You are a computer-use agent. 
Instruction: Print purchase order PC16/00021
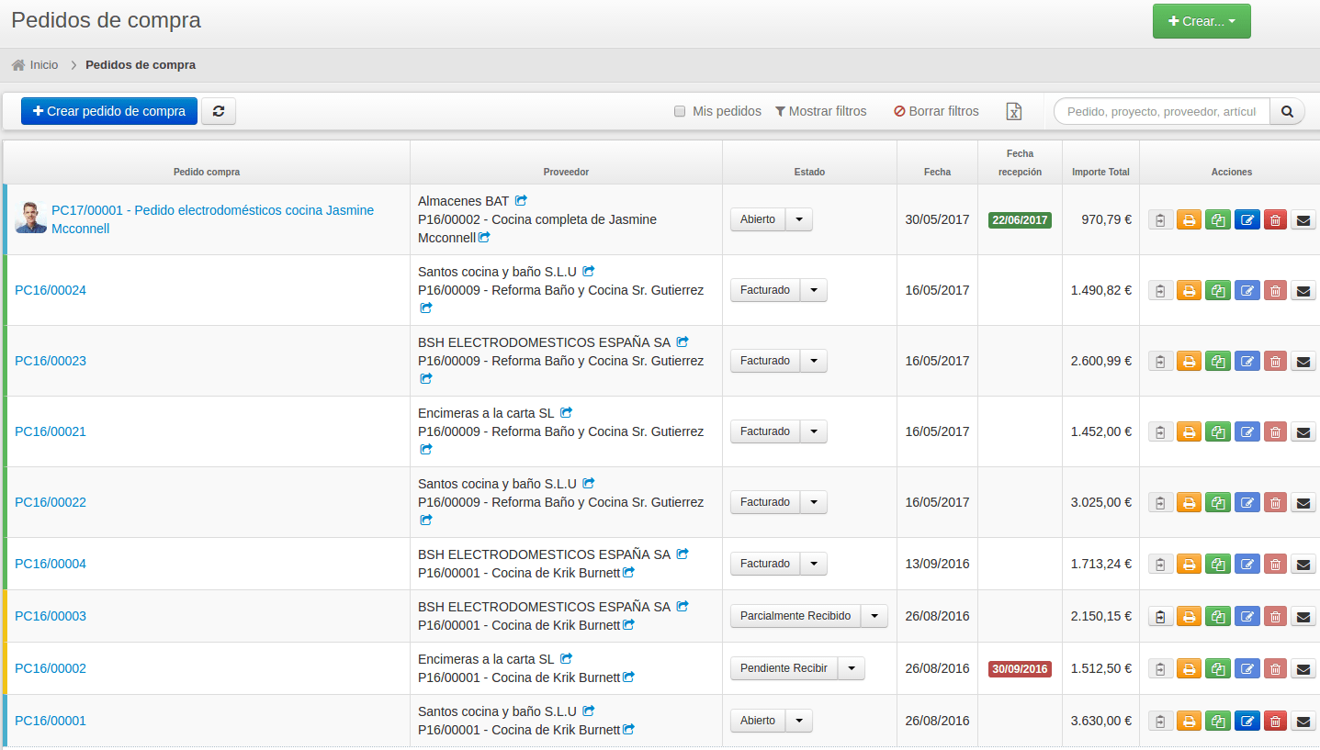[x=1189, y=431]
